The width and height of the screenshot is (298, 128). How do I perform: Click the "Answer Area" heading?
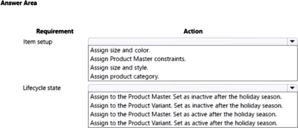point(19,3)
